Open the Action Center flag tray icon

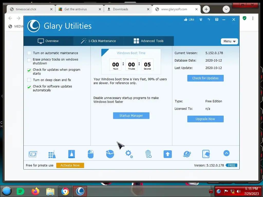[226, 191]
